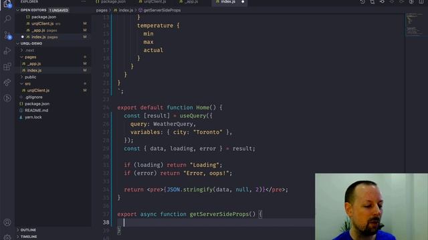Click the pages breadcrumb segment
Image resolution: width=428 pixels, height=240 pixels.
click(x=102, y=11)
